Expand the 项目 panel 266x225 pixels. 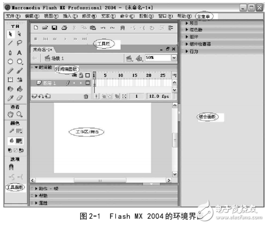[x=187, y=23]
